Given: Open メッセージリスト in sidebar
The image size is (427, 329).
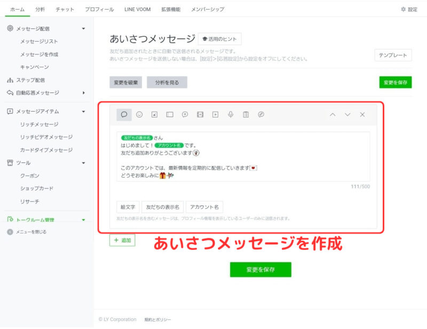Looking at the screenshot, I should point(39,42).
